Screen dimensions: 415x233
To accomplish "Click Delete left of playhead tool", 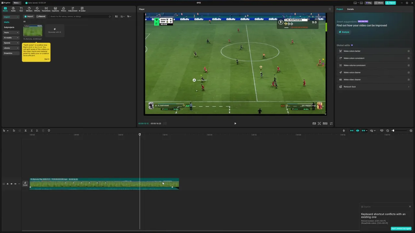I will [31, 130].
